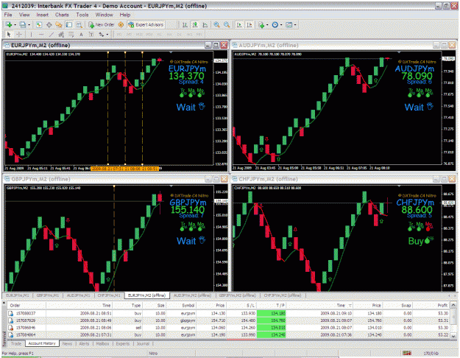Select the Fibonacci Retracement tool
Screen dimensions: 460x358
click(x=71, y=35)
